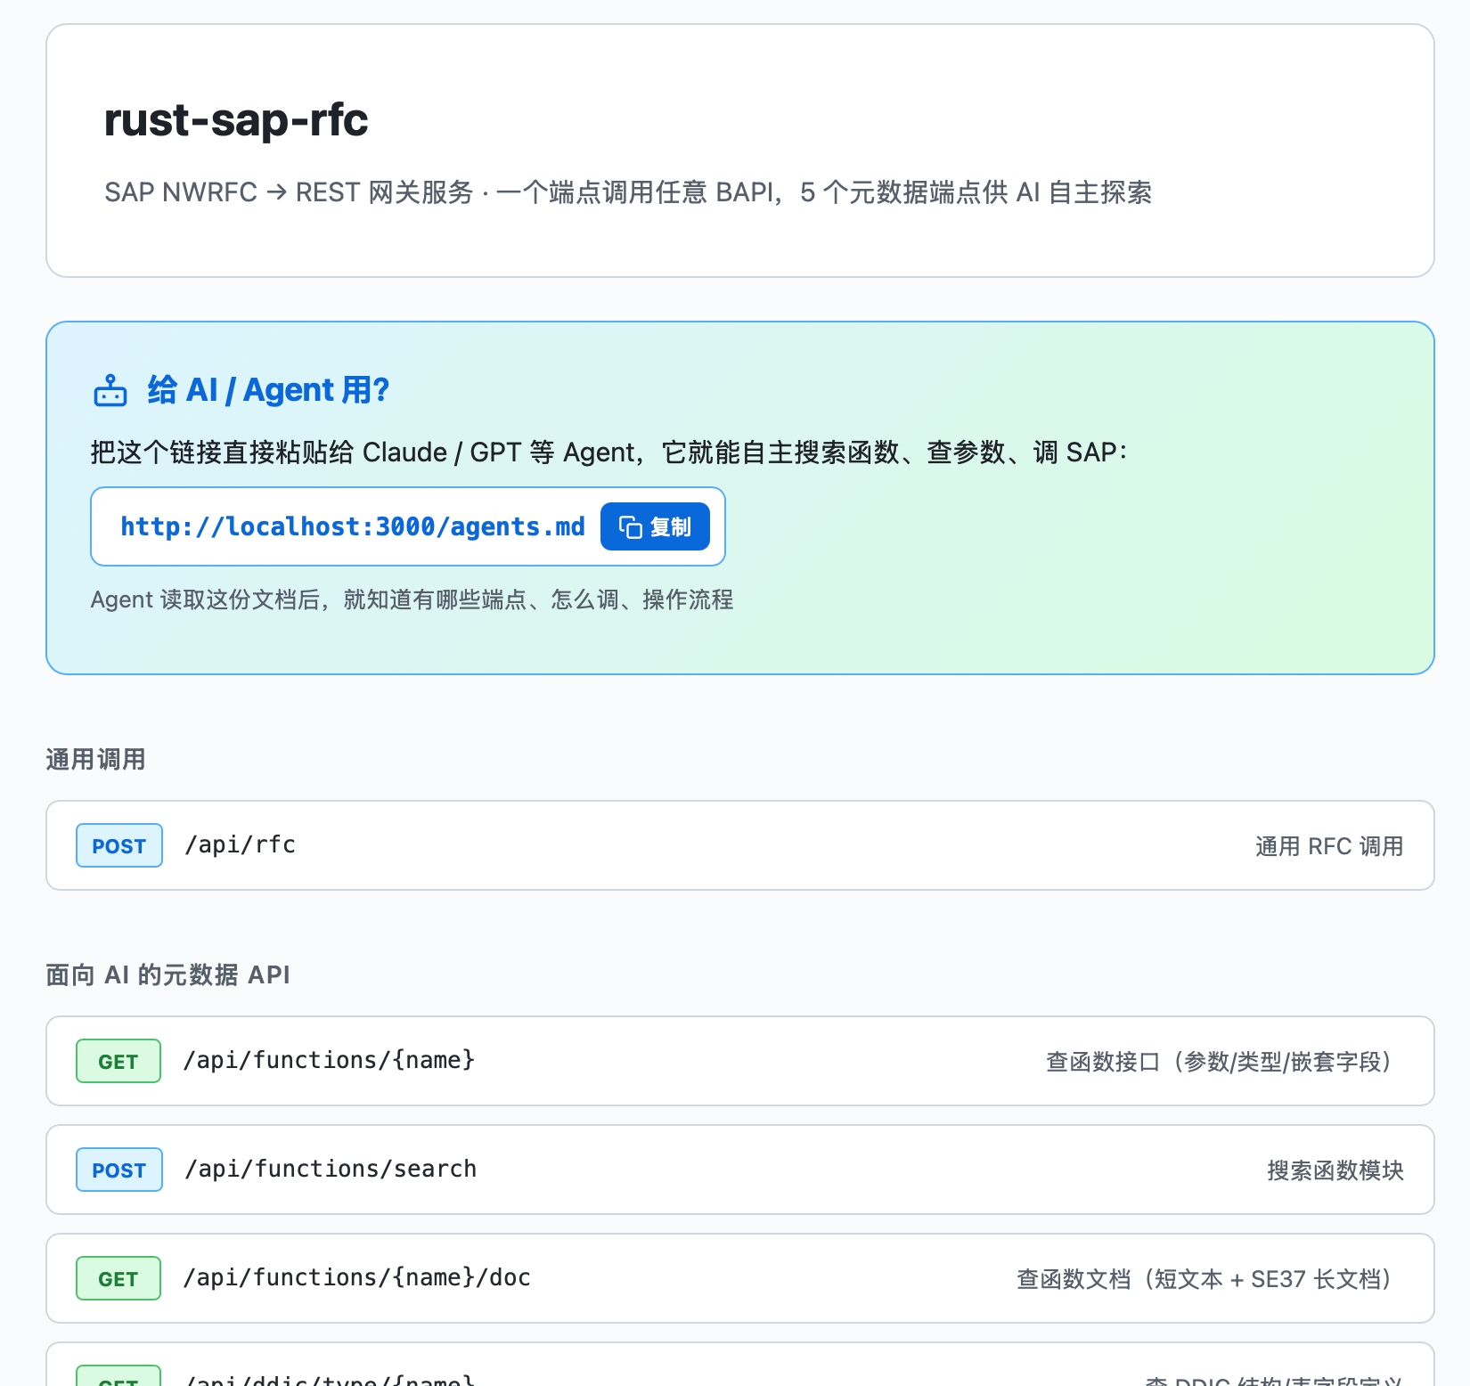Screen dimensions: 1470x1386
Task: Click the Agent 读取这份文档后 hint text
Action: [x=412, y=599]
